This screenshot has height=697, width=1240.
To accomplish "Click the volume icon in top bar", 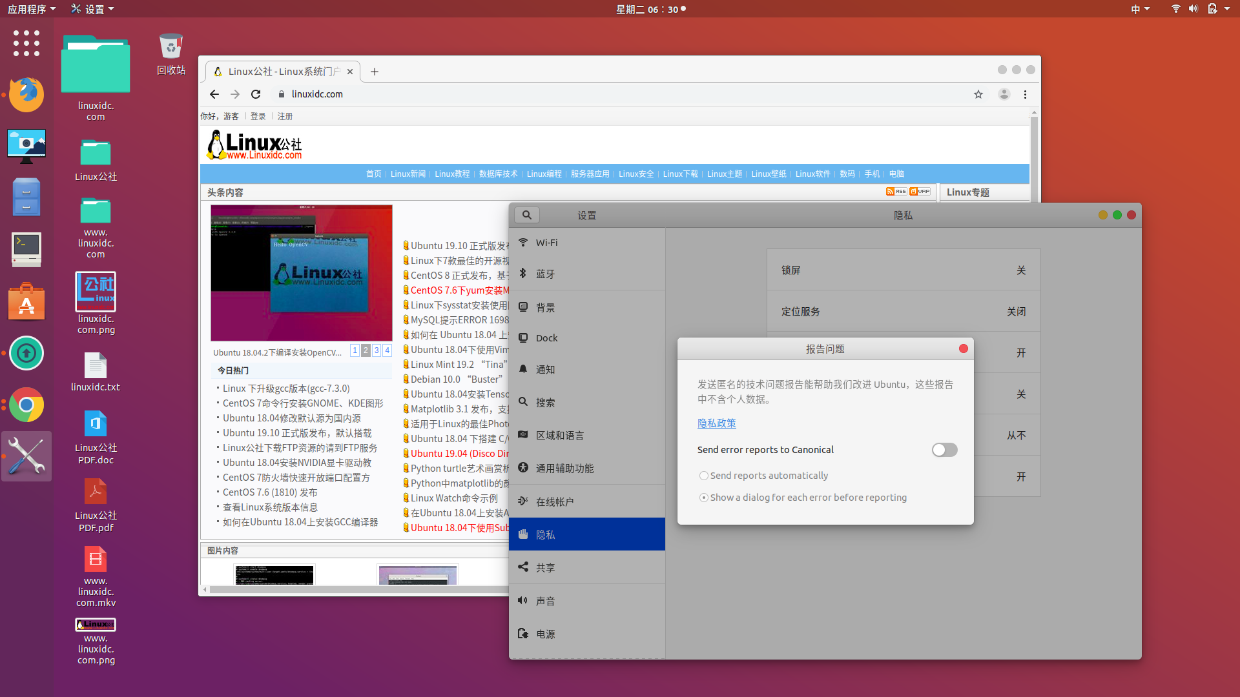I will [x=1193, y=9].
